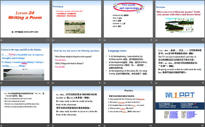Click the animation star icon under slide 8
The image size is (205, 127).
[156, 83]
